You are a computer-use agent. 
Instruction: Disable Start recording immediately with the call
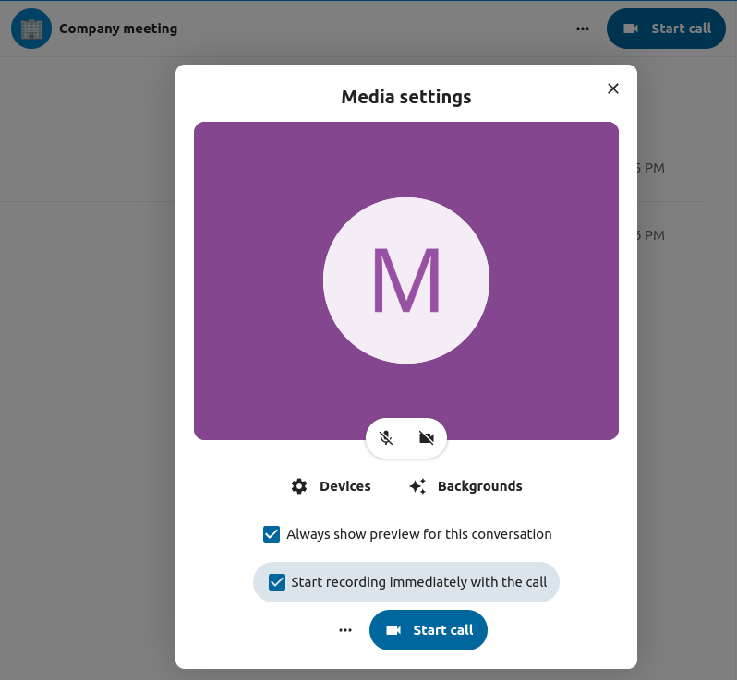tap(277, 582)
